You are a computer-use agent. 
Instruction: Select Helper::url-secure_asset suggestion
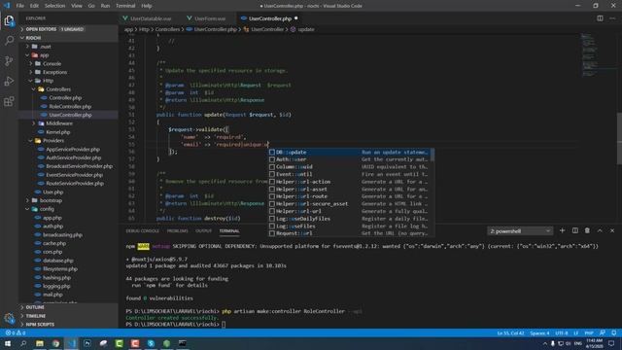click(351, 203)
